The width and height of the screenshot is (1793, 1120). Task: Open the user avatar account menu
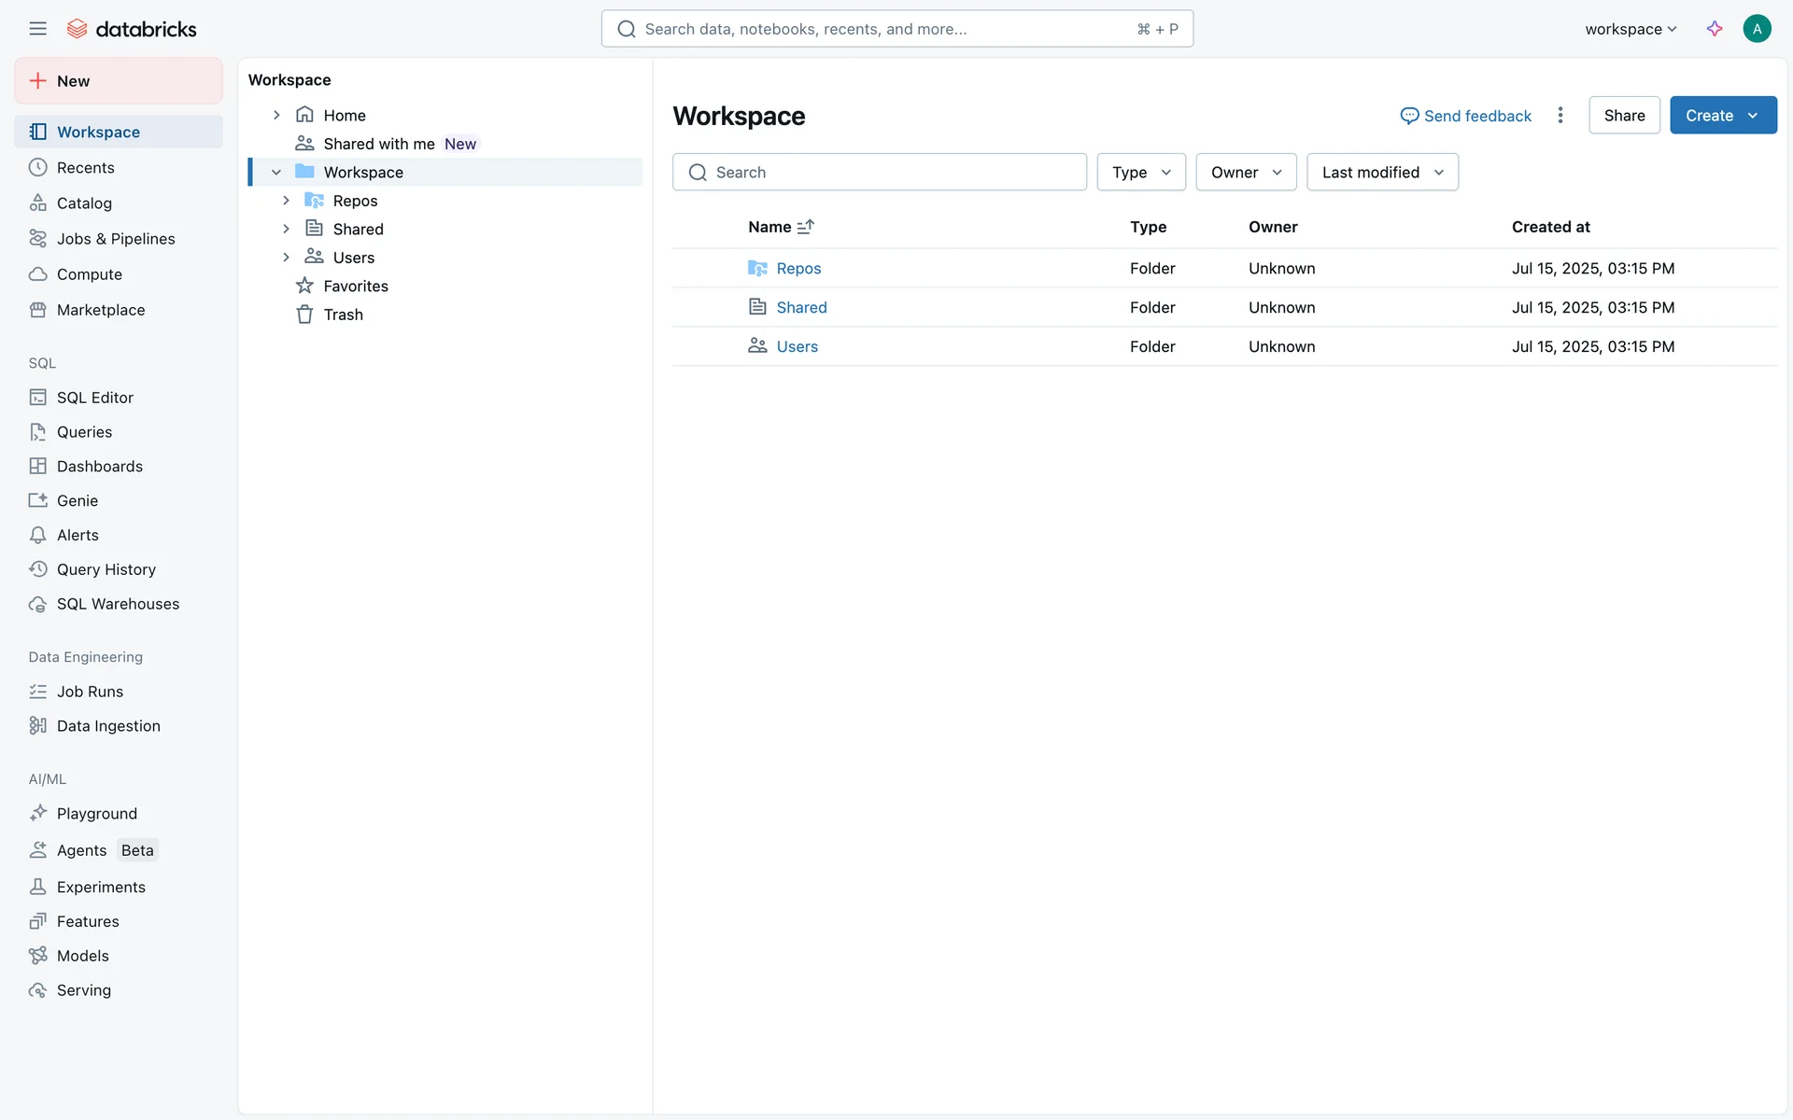[1757, 29]
